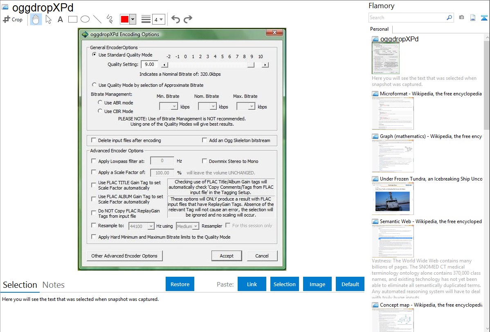This screenshot has height=332, width=490.
Task: Open the red color picker dropdown
Action: (x=133, y=19)
